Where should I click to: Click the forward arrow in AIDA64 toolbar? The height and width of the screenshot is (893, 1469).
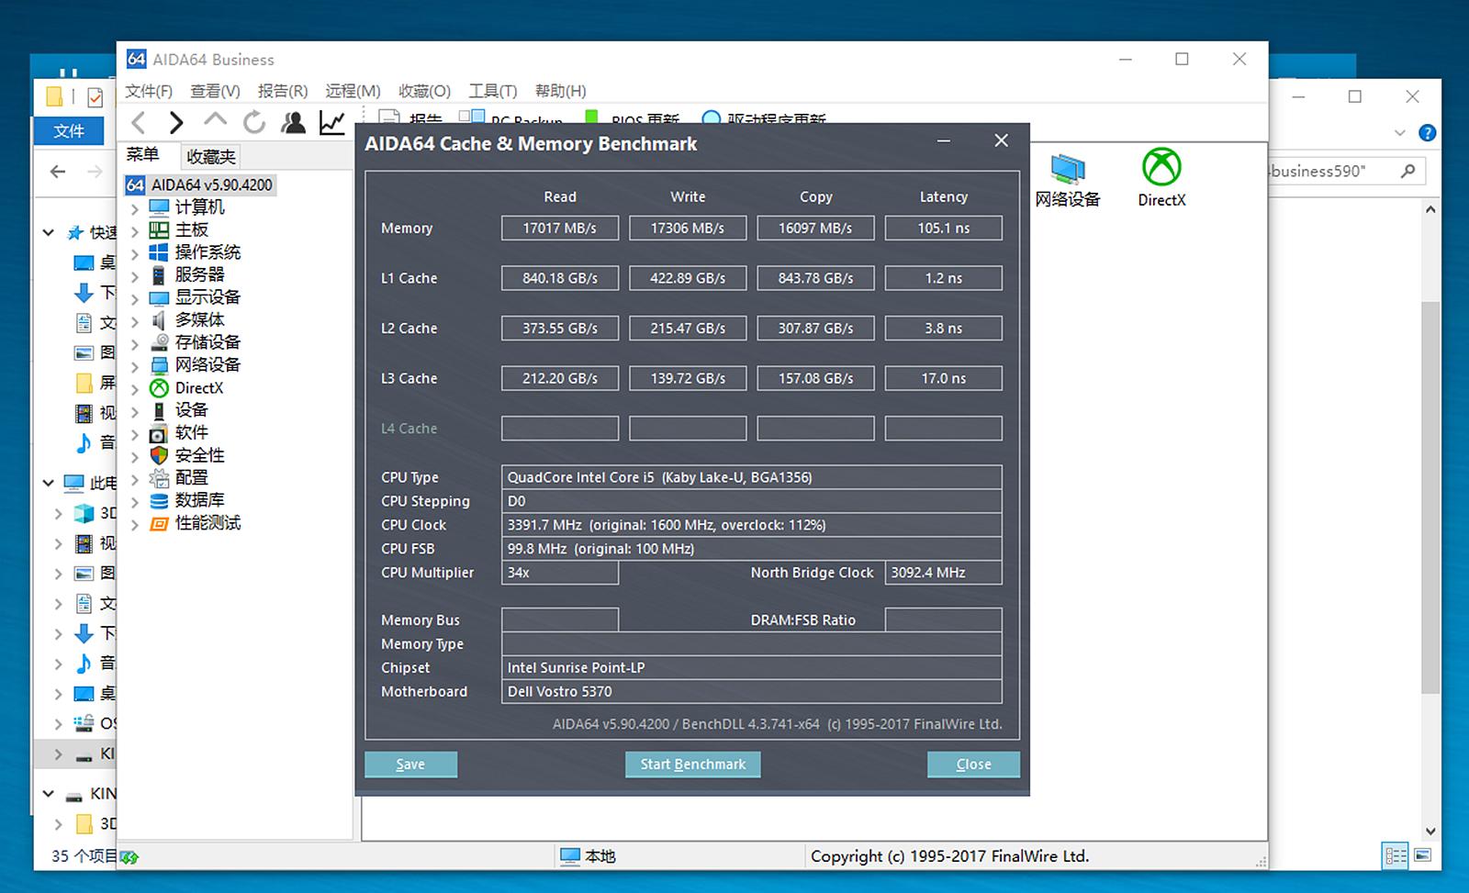pyautogui.click(x=177, y=122)
